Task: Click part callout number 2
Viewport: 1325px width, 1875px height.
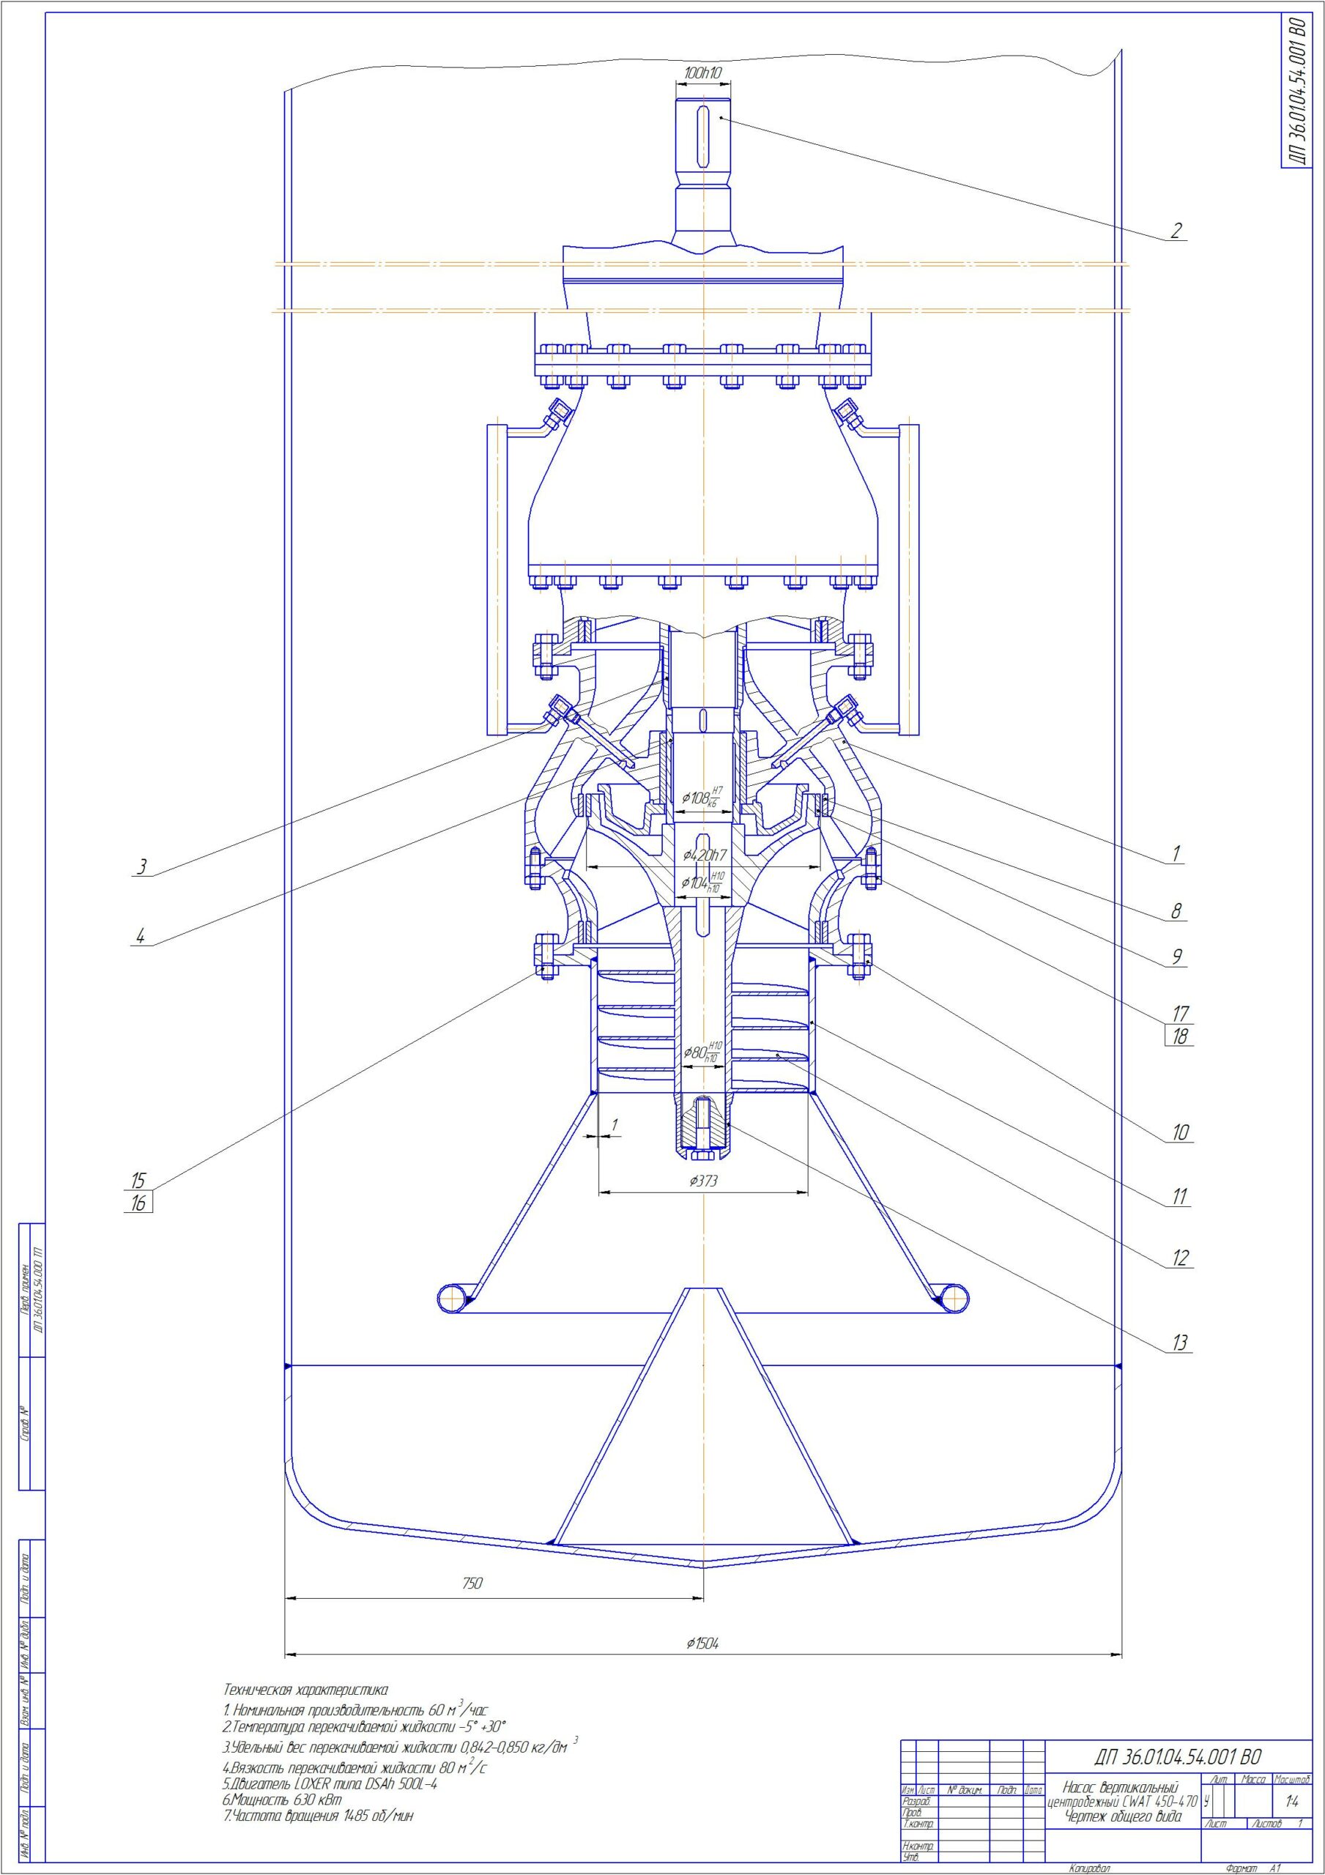Action: click(x=1176, y=230)
